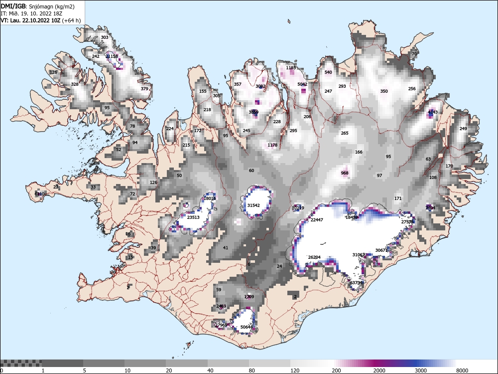Select the checkered 0–1 segment of the color bar

[21, 363]
